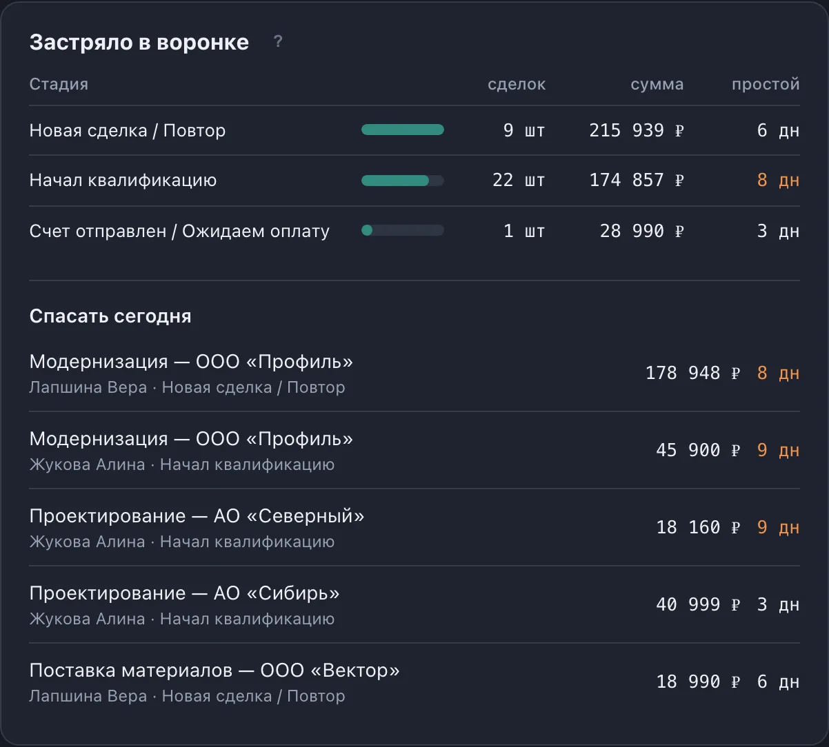The width and height of the screenshot is (829, 747).
Task: Click '3 дн' idle for 'Счет отправлен'
Action: (778, 231)
